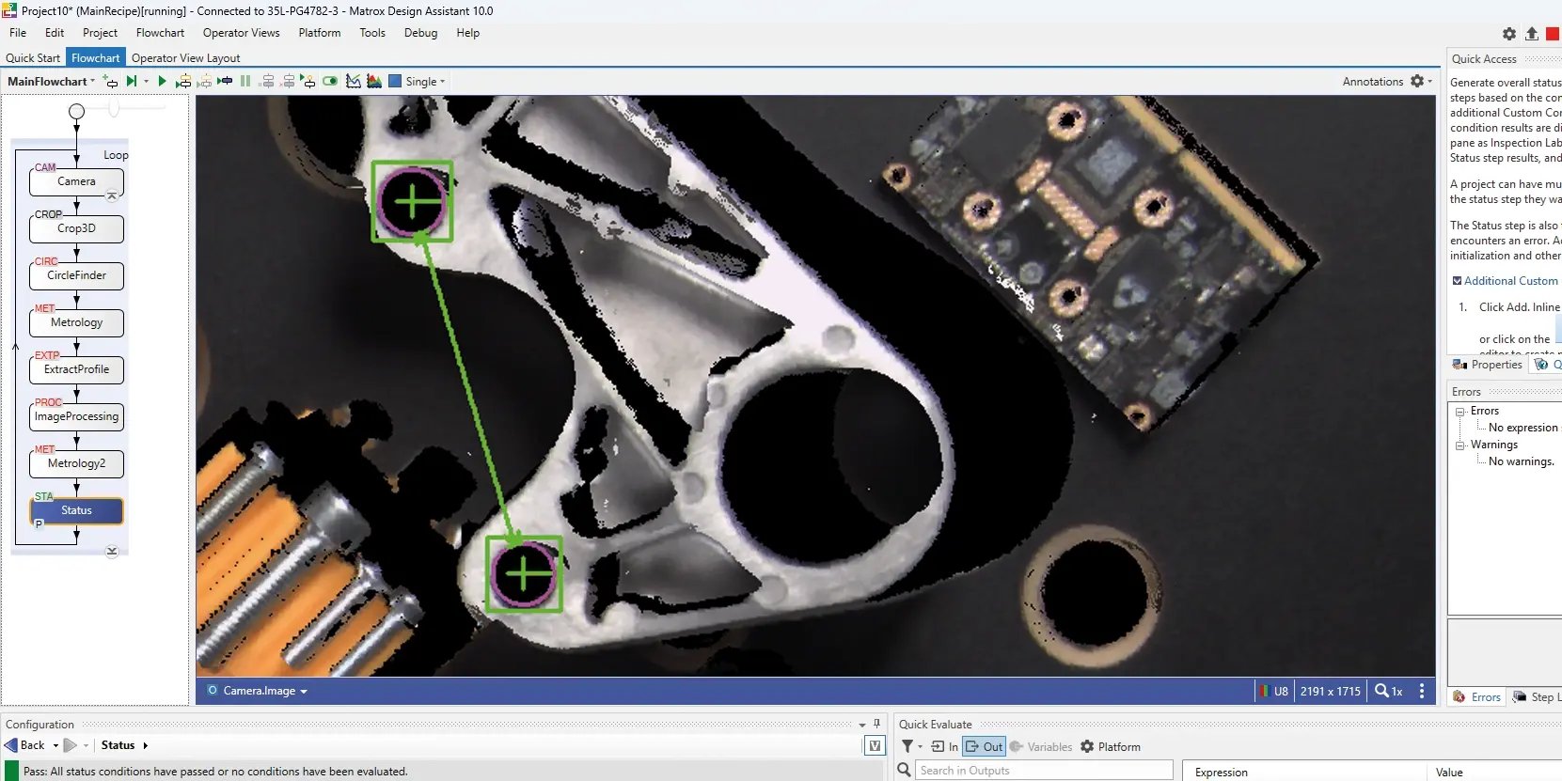Image resolution: width=1562 pixels, height=781 pixels.
Task: Expand the Status breadcrumb arrow
Action: pyautogui.click(x=146, y=746)
